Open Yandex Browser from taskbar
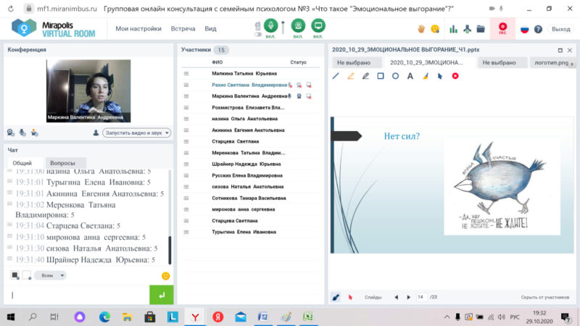 (x=195, y=317)
